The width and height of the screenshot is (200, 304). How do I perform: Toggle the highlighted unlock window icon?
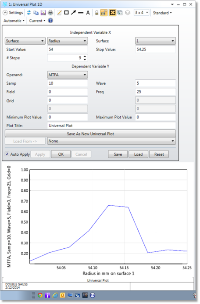click(x=104, y=13)
